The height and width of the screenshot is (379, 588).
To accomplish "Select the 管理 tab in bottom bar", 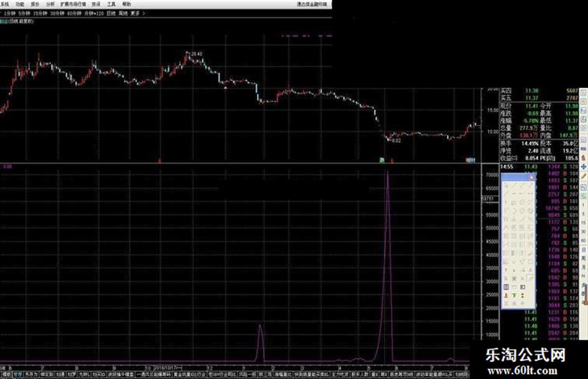I will point(18,375).
